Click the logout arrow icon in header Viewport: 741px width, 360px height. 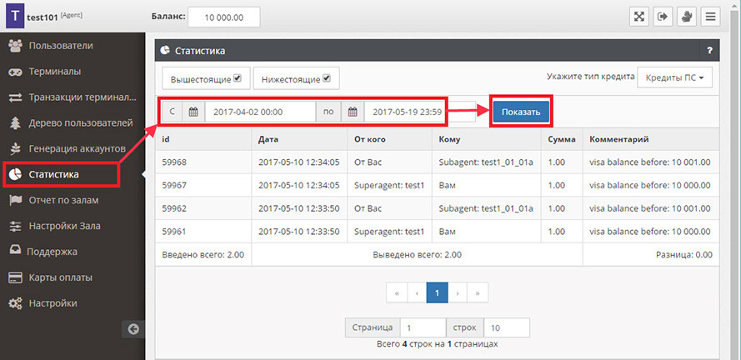[x=663, y=17]
